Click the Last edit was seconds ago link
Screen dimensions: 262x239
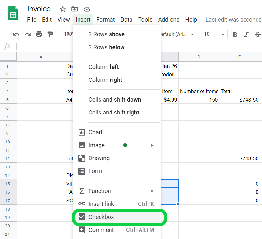[233, 19]
